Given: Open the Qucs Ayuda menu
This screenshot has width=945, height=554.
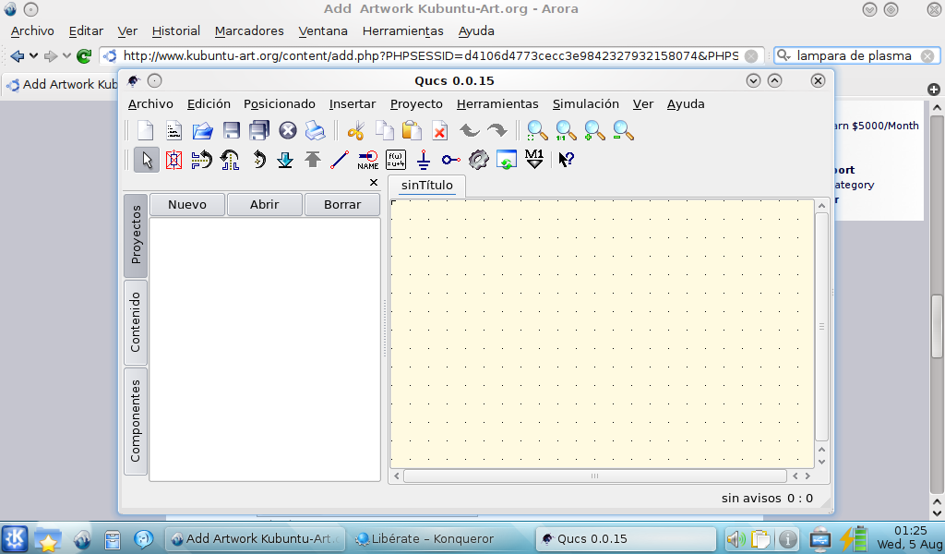Looking at the screenshot, I should [x=686, y=103].
